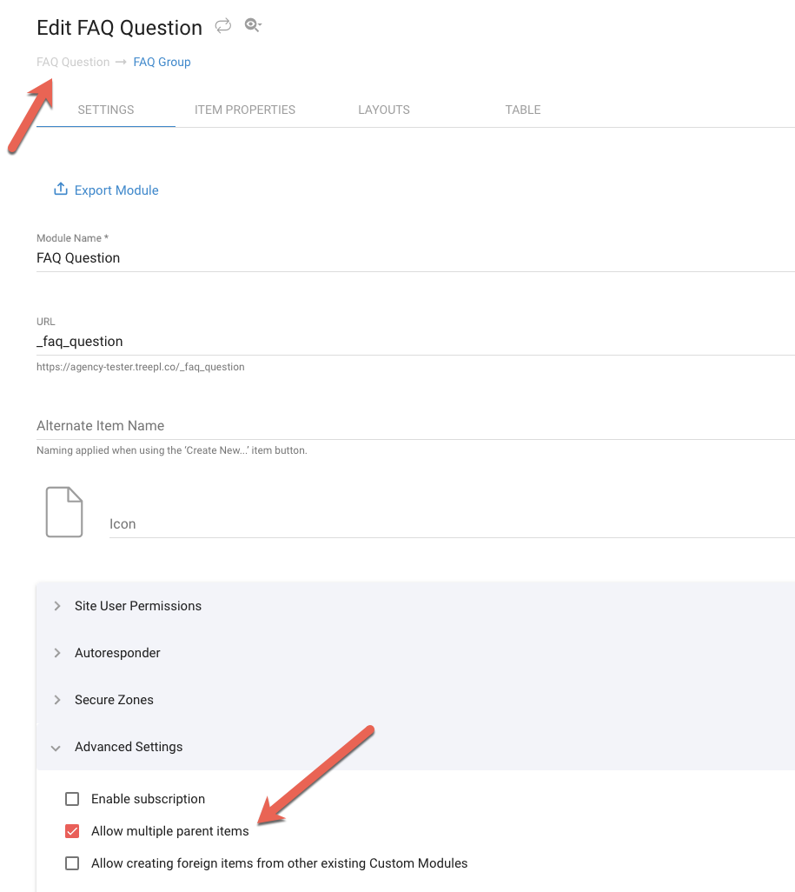Expand the Autoresponder section label

click(x=117, y=653)
